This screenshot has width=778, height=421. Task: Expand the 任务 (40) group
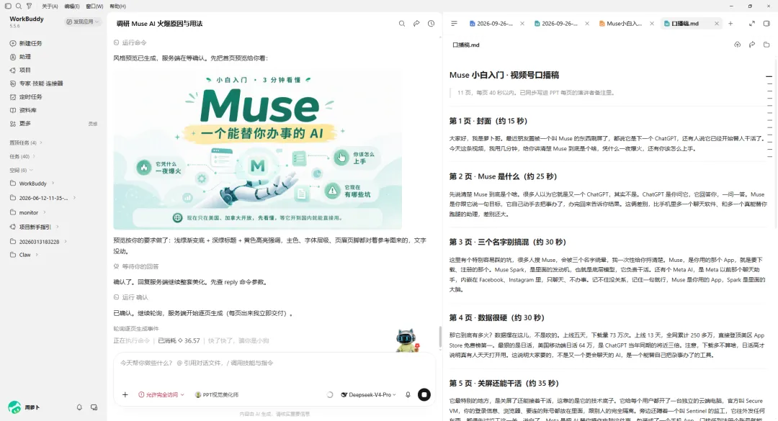click(x=22, y=156)
